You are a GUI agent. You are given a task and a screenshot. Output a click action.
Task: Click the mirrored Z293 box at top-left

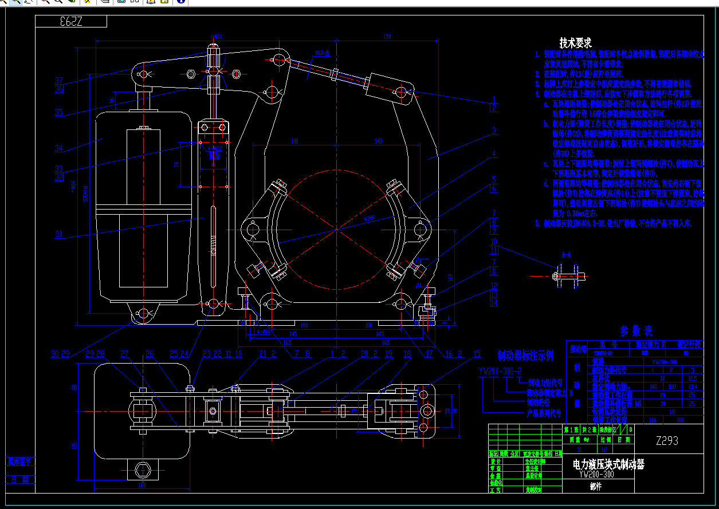click(x=71, y=22)
